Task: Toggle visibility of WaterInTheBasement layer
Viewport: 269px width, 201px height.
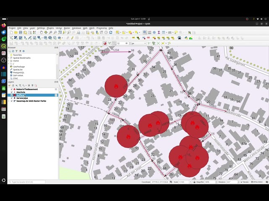Action: (12, 89)
